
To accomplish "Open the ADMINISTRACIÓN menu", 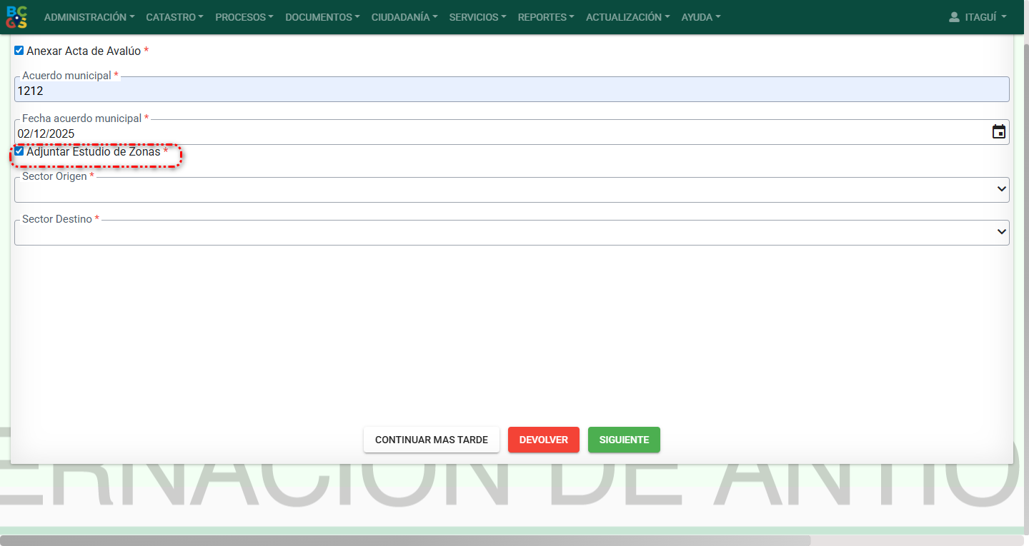I will click(x=89, y=17).
